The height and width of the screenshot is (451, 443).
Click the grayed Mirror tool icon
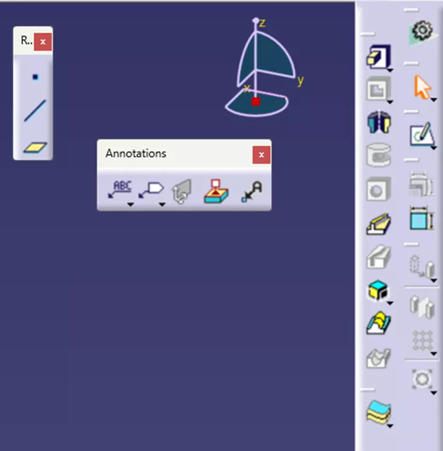coord(422,307)
